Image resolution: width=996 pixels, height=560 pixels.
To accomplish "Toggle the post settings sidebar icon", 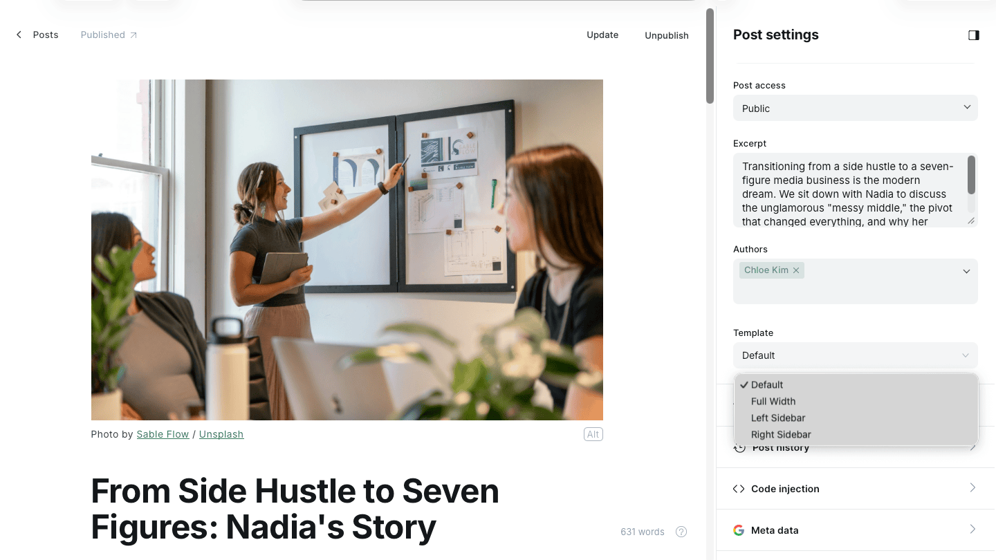I will pos(973,35).
